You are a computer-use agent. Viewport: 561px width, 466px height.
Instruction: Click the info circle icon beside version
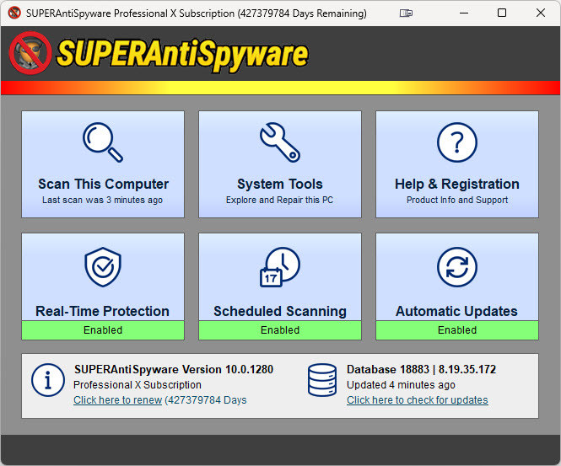point(48,380)
